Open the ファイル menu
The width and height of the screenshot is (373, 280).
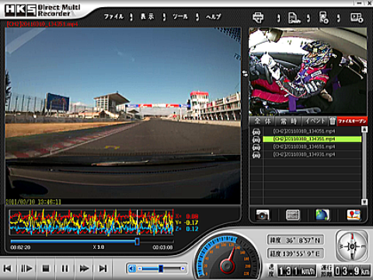(113, 16)
